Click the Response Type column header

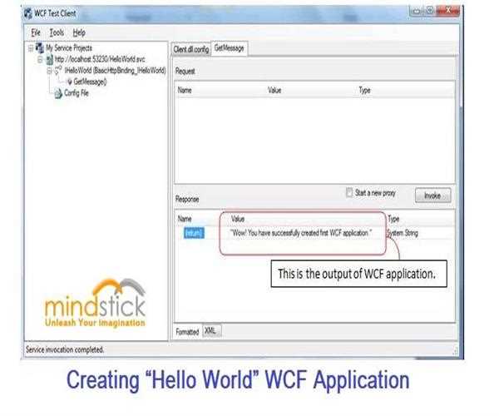pyautogui.click(x=393, y=219)
